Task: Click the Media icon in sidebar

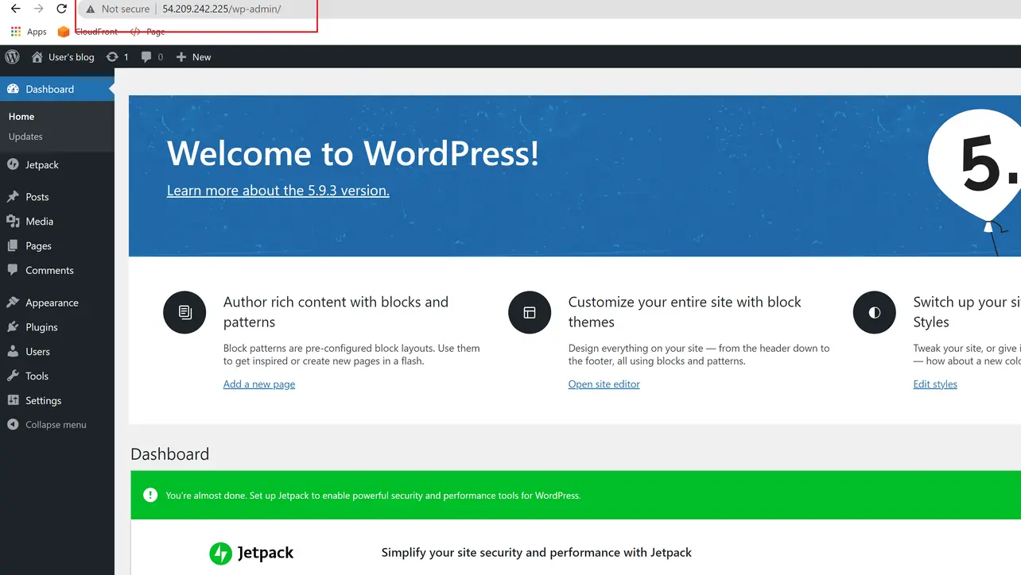Action: pos(13,221)
